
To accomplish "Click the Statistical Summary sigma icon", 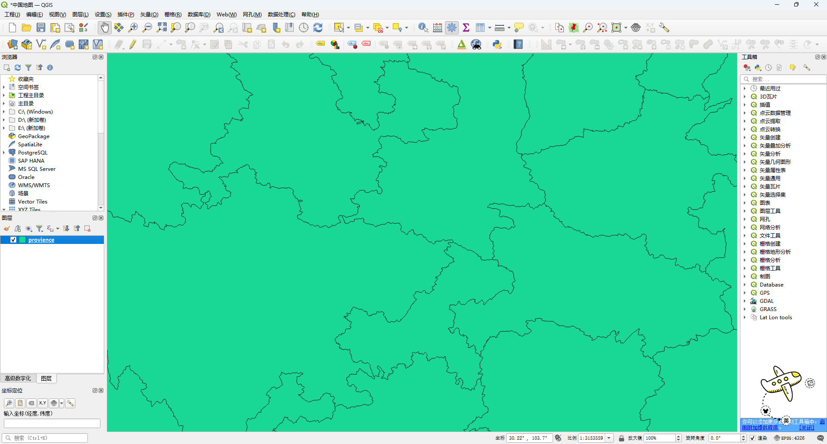I will 466,27.
